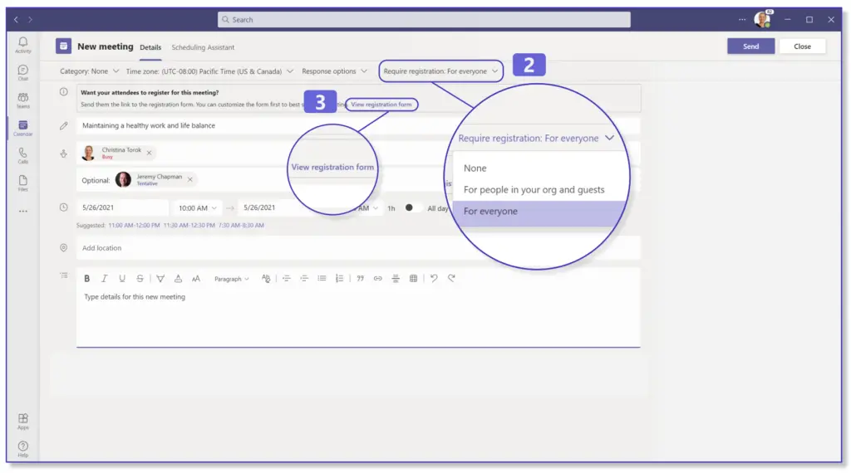Open the View registration form link
851x473 pixels.
pos(381,105)
